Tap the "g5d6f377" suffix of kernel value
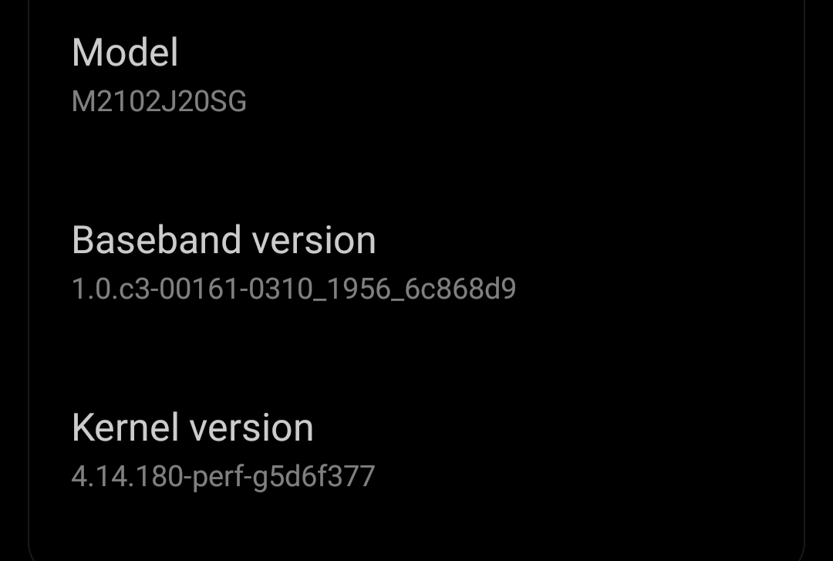Viewport: 833px width, 561px height. point(314,477)
